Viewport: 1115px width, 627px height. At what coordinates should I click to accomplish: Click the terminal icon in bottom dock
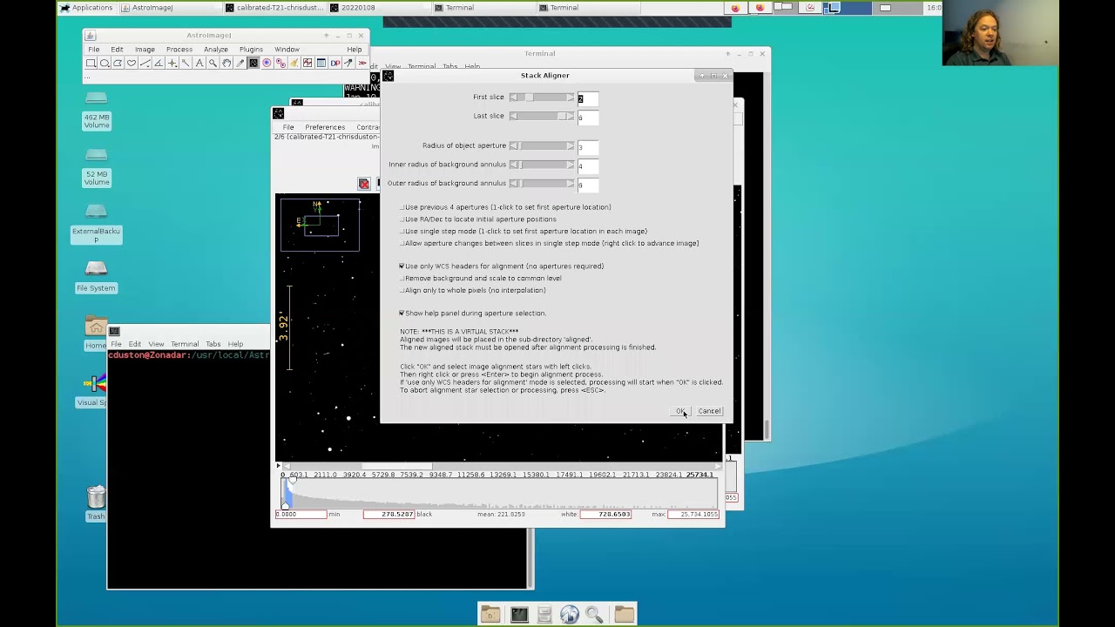519,615
